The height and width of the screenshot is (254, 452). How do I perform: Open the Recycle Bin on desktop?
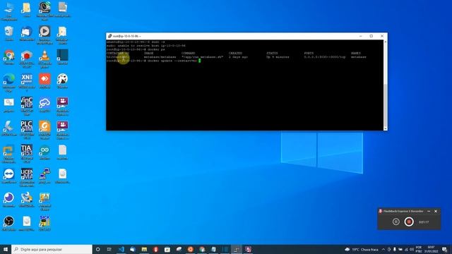coord(9,33)
